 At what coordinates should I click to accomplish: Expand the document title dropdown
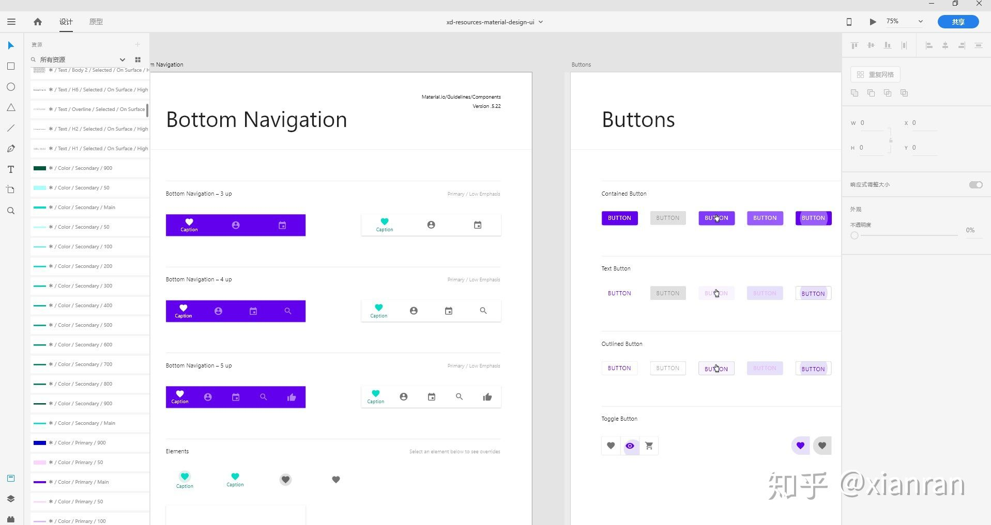pyautogui.click(x=541, y=22)
